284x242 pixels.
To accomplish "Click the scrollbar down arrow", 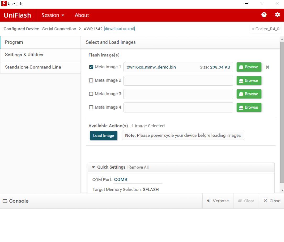I will pos(282,190).
